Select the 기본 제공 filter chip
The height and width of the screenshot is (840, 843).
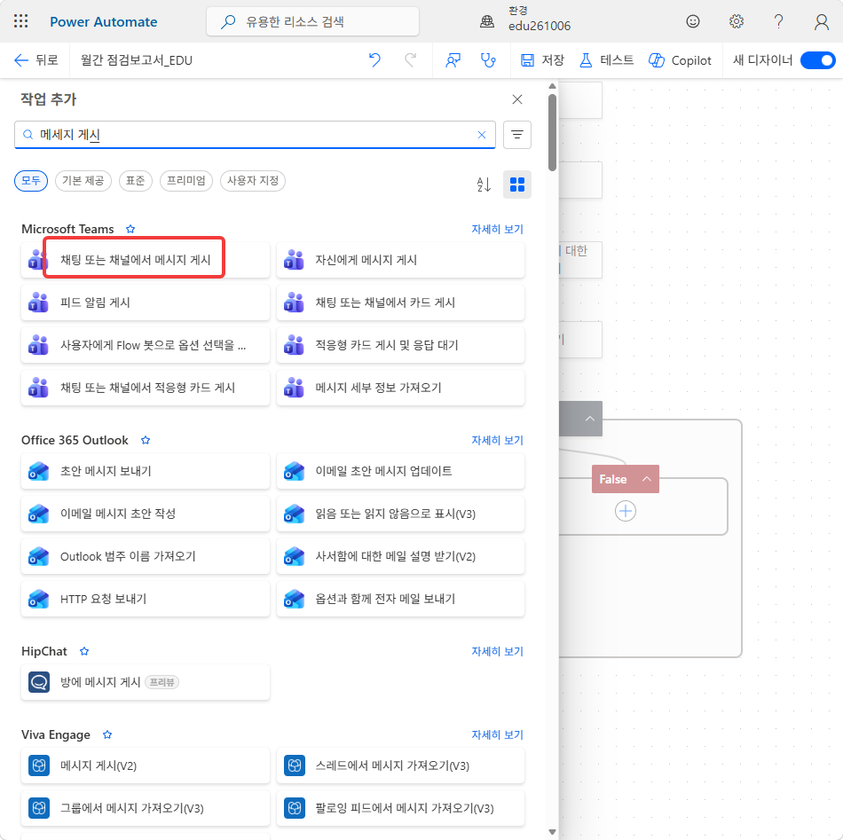click(83, 181)
